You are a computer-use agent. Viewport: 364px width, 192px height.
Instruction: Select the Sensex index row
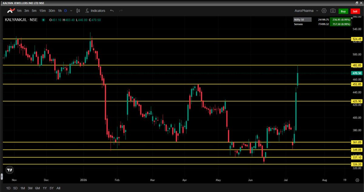pyautogui.click(x=322, y=24)
